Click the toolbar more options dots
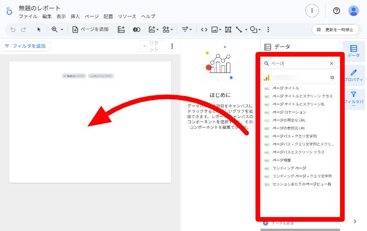 point(268,30)
